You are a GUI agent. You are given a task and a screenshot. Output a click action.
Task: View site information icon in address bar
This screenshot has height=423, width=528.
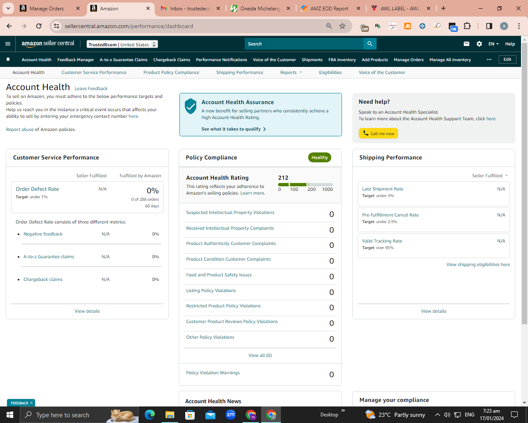[57, 26]
